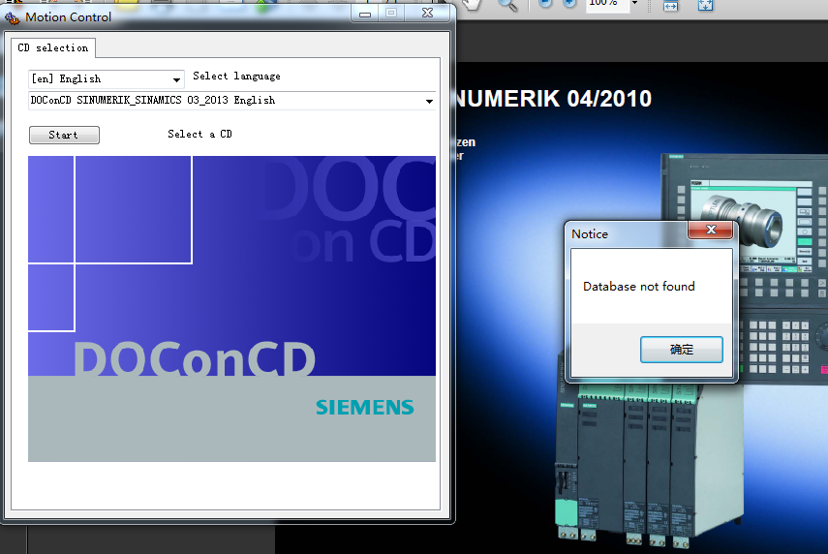Image resolution: width=828 pixels, height=554 pixels.
Task: Select the magnifier zoom tool in PDF toolbar
Action: pos(507,5)
